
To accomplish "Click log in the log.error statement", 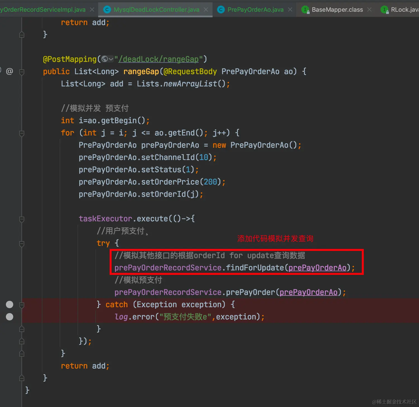I will [121, 317].
